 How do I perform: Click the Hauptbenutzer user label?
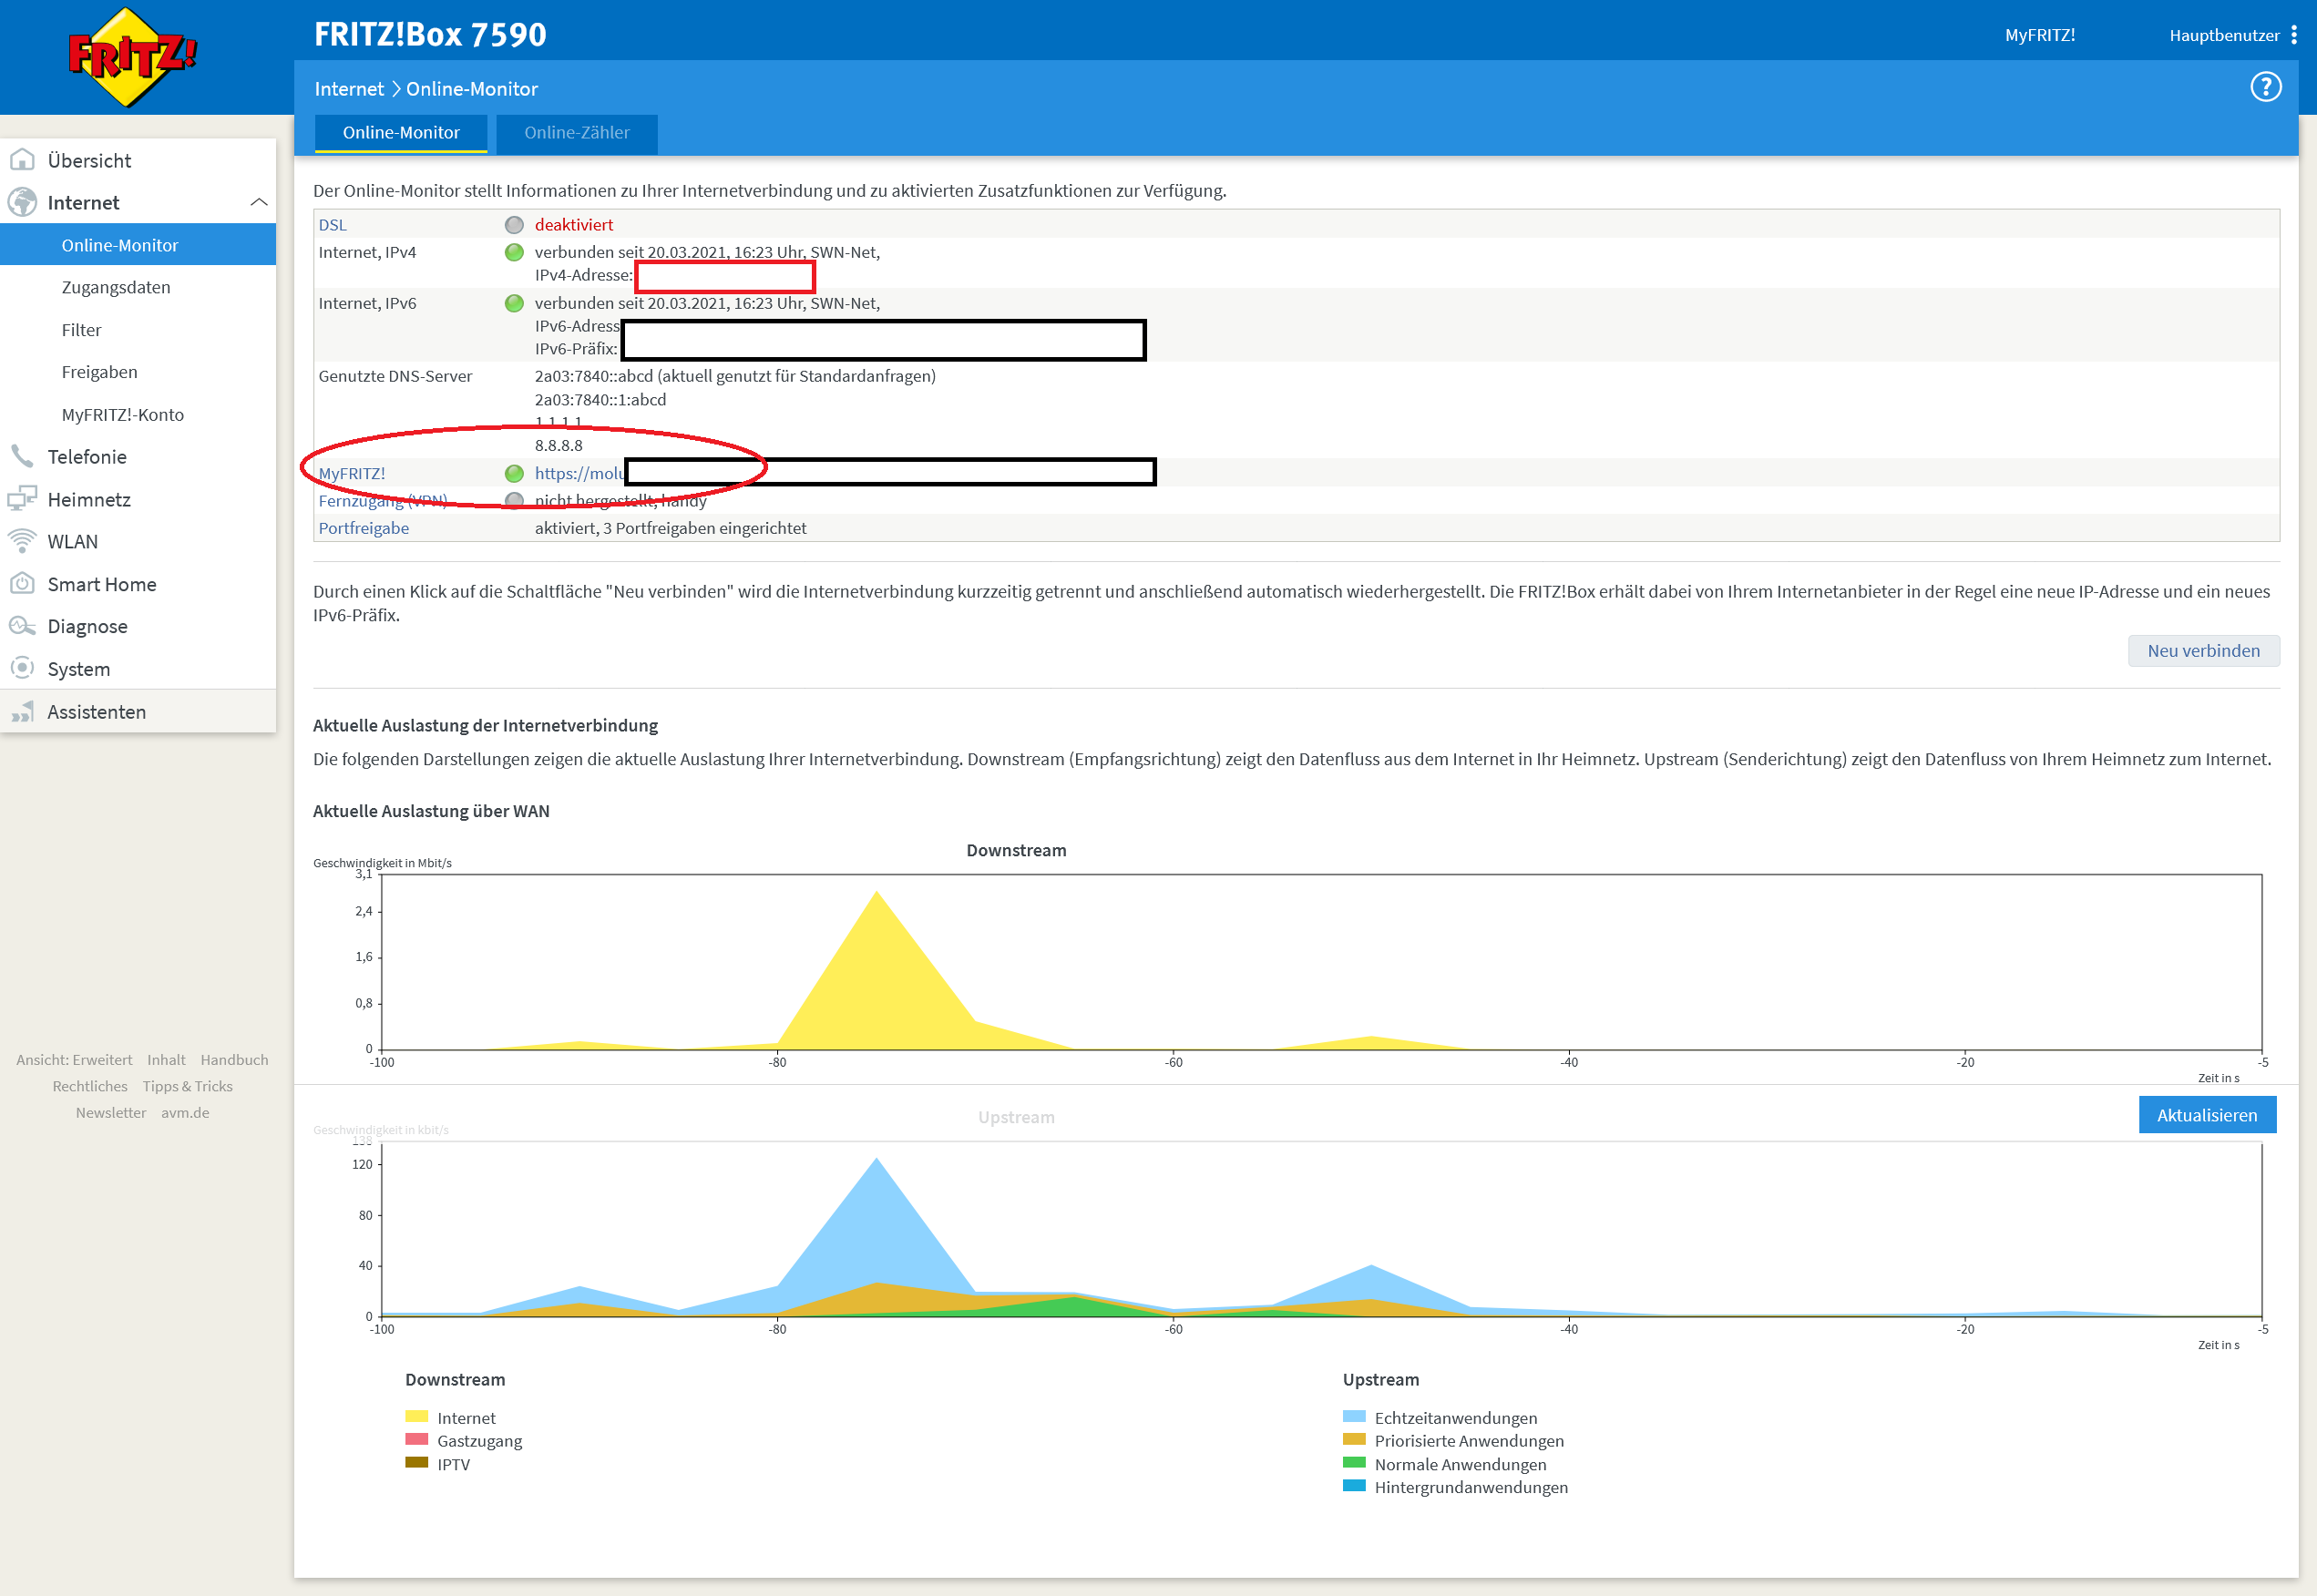2224,35
